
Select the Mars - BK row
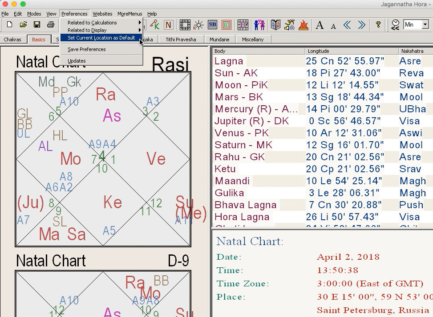click(x=323, y=97)
